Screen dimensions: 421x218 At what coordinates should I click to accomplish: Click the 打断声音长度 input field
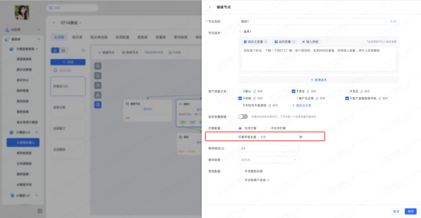[x=278, y=137]
